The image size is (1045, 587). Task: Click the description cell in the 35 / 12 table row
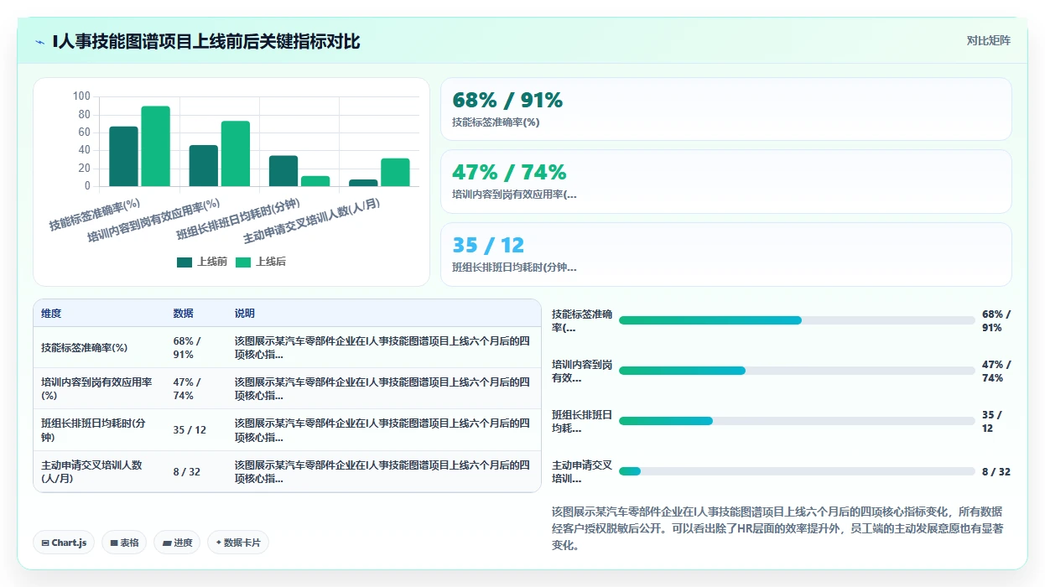382,430
